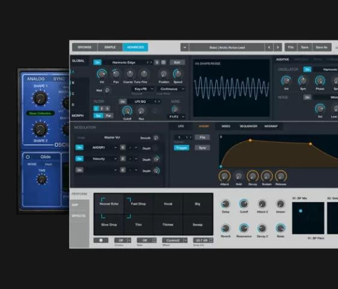The height and width of the screenshot is (289, 338).
Task: Select layer C in the sidebar
Action: coord(73,94)
